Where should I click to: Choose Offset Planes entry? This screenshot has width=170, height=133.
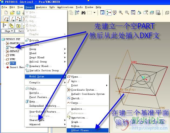point(88,130)
